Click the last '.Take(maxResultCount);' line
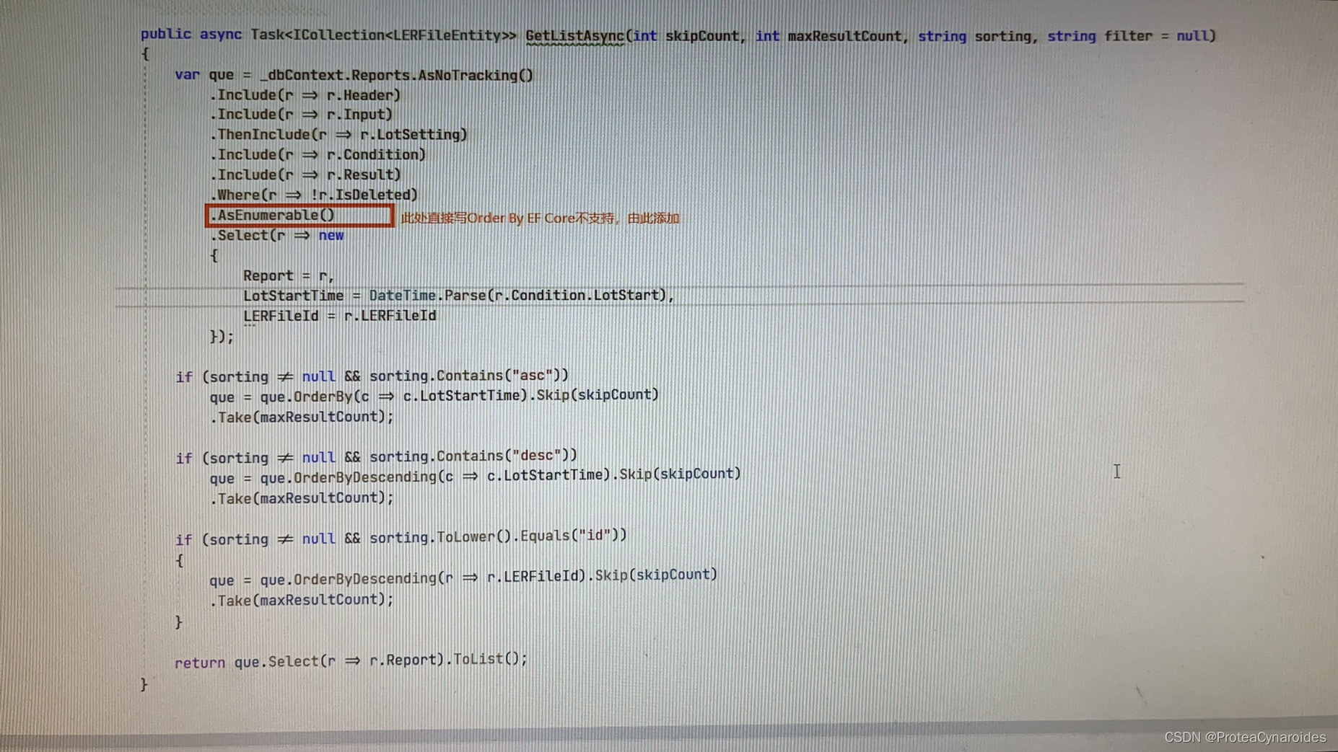This screenshot has width=1338, height=752. (302, 599)
